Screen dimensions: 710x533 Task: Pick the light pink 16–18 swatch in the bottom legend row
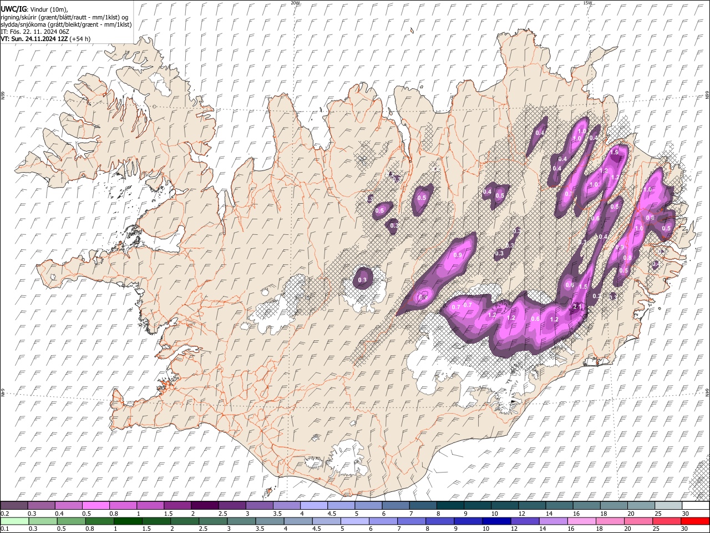582,521
